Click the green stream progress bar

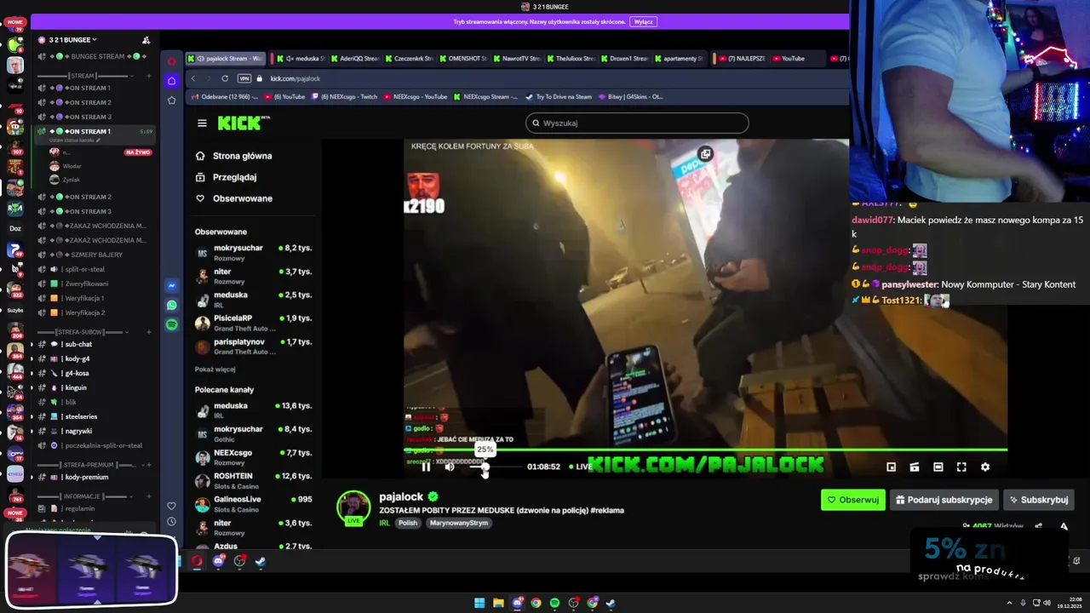click(705, 450)
